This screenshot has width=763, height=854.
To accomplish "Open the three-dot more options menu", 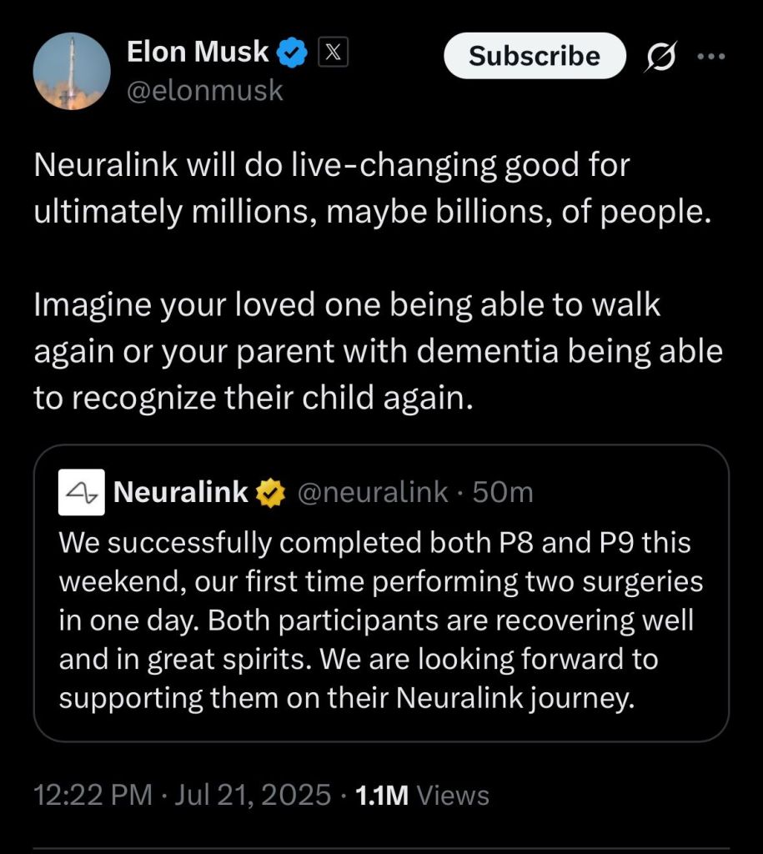I will point(711,56).
